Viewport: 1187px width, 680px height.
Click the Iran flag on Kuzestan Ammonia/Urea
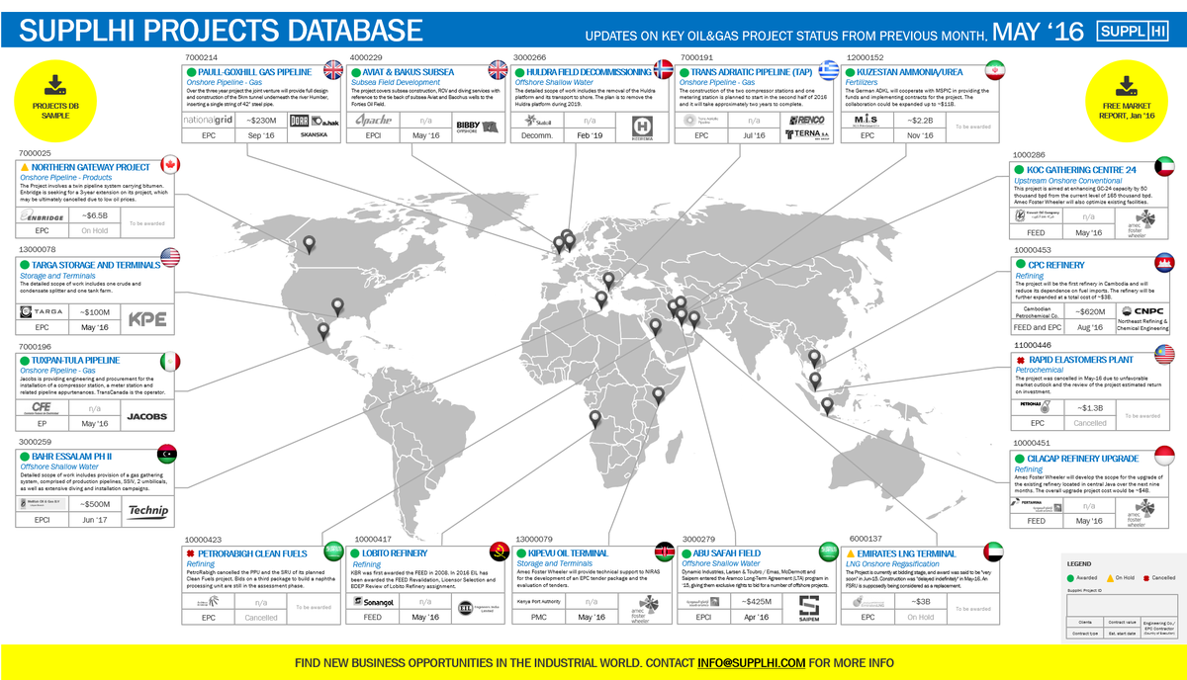click(994, 71)
